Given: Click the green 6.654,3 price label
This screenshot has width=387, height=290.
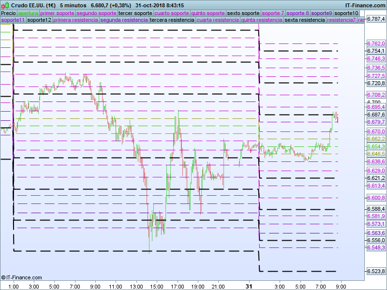Looking at the screenshot, I should (x=376, y=147).
